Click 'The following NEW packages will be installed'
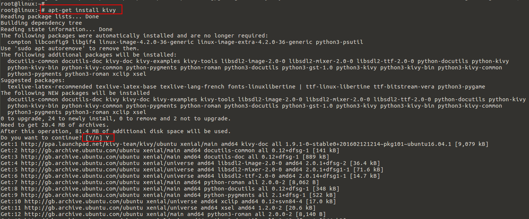Image resolution: width=529 pixels, height=219 pixels. point(75,93)
